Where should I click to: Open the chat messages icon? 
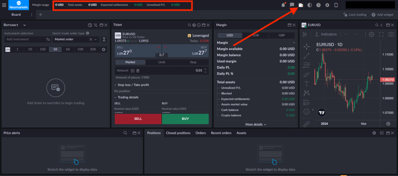pyautogui.click(x=292, y=5)
